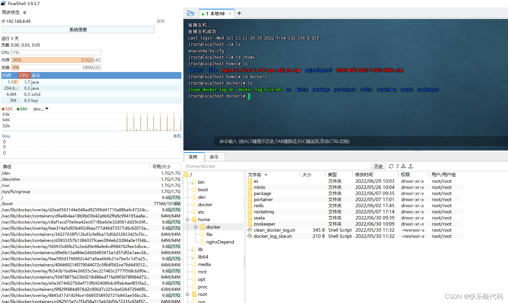508x303 pixels.
Task: Click the /boot disk path row
Action: tap(91, 203)
